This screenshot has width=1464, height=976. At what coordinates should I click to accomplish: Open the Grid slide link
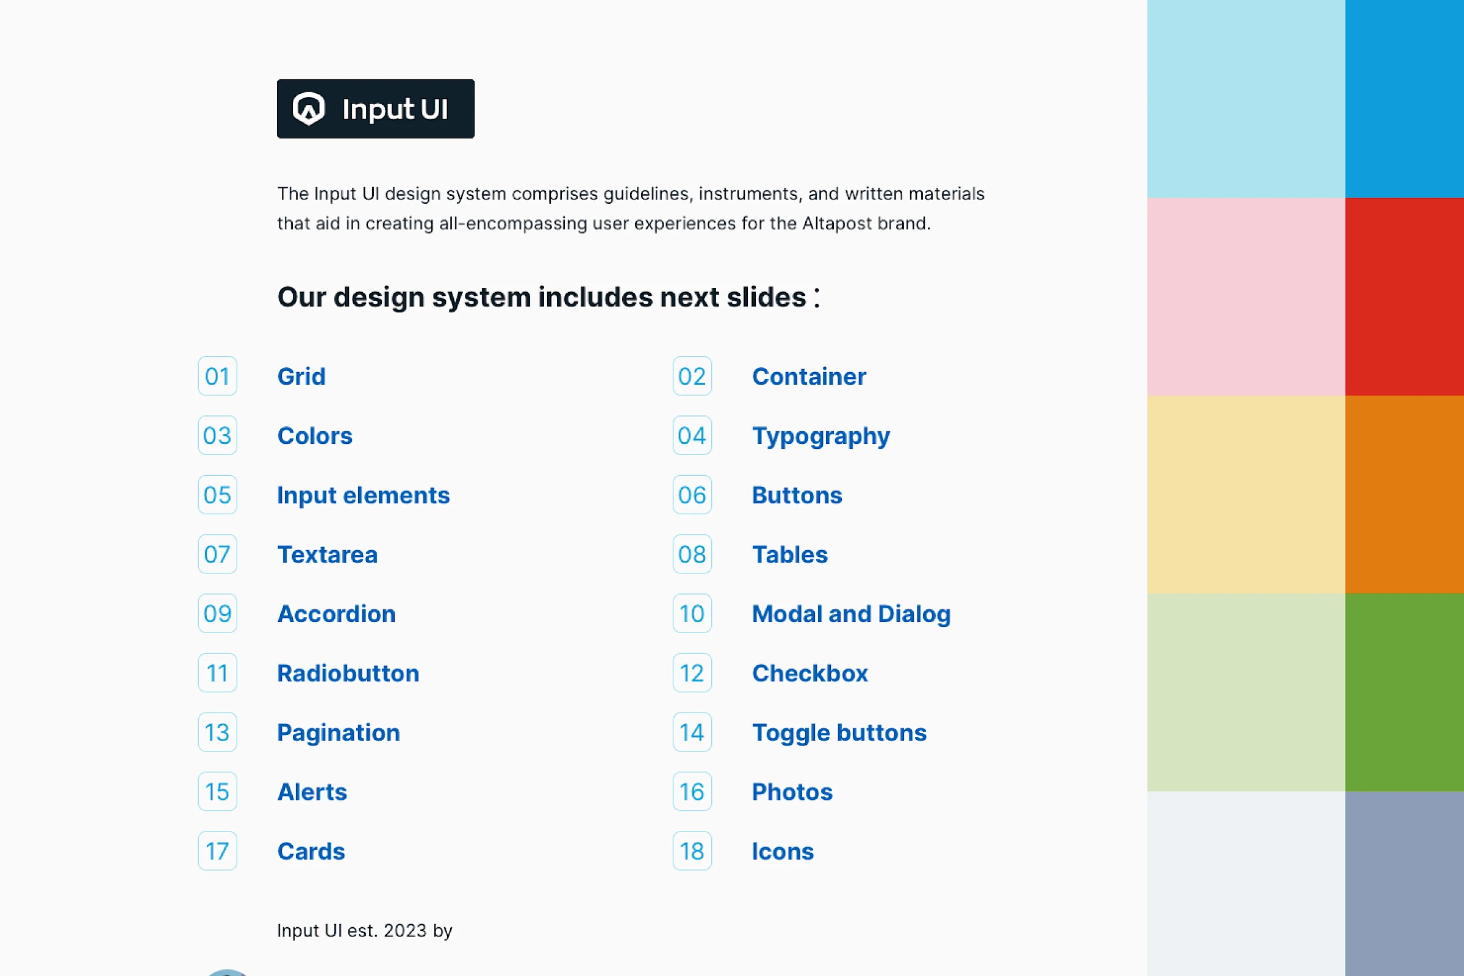tap(301, 376)
